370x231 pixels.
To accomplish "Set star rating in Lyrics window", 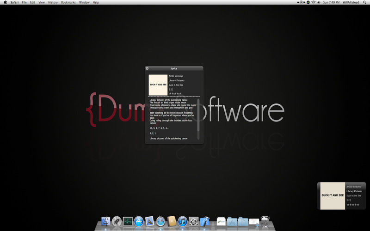I will (175, 94).
